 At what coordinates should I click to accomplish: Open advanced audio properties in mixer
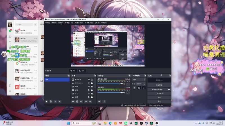click(99, 101)
